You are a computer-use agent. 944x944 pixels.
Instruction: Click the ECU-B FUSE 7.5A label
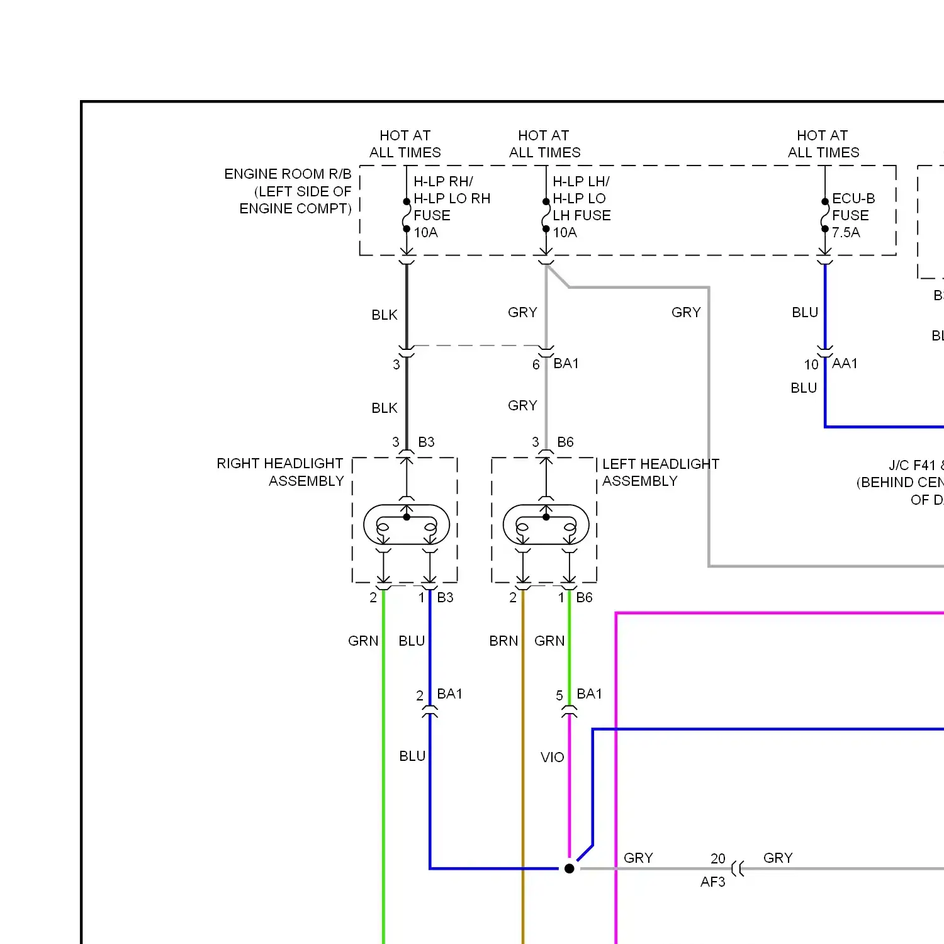click(853, 215)
